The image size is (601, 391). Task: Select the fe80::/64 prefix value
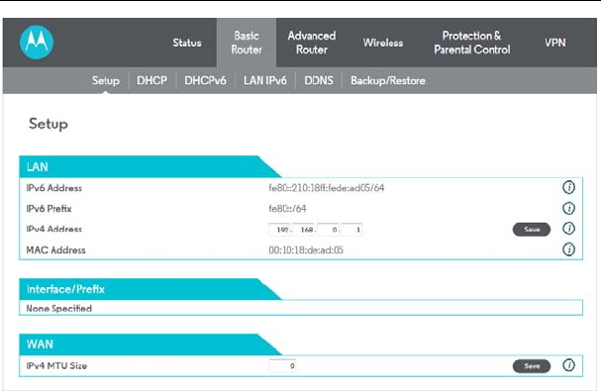coord(287,209)
